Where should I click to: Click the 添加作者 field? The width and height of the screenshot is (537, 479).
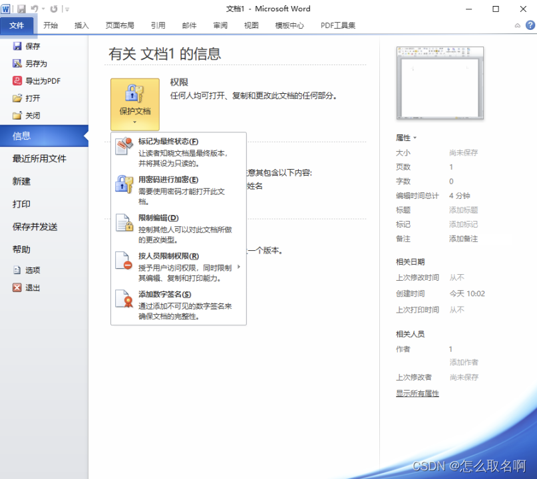[464, 363]
